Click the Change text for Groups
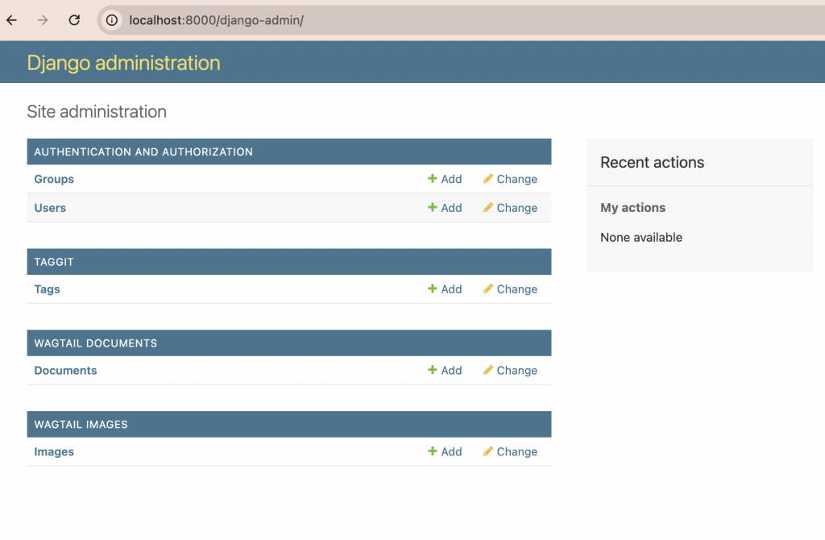The width and height of the screenshot is (825, 540). point(517,179)
